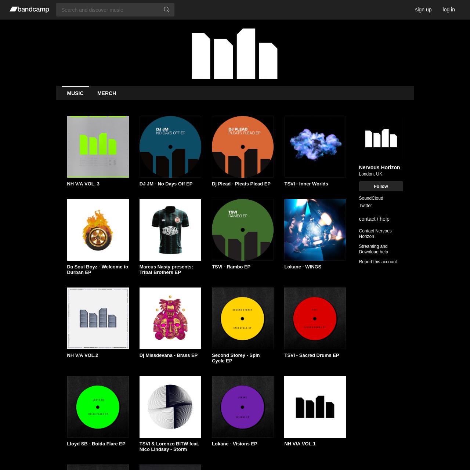This screenshot has height=470, width=470.
Task: Click 'Marcus Nasty presents: Tribal Brothers EP' title
Action: [x=166, y=270]
